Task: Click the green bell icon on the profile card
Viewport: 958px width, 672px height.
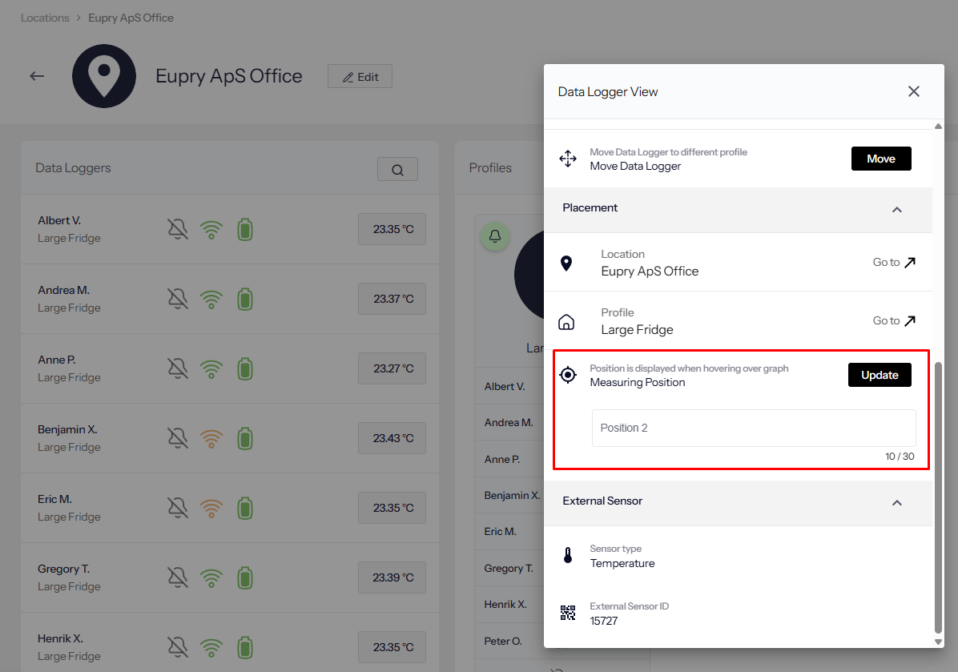Action: point(495,236)
